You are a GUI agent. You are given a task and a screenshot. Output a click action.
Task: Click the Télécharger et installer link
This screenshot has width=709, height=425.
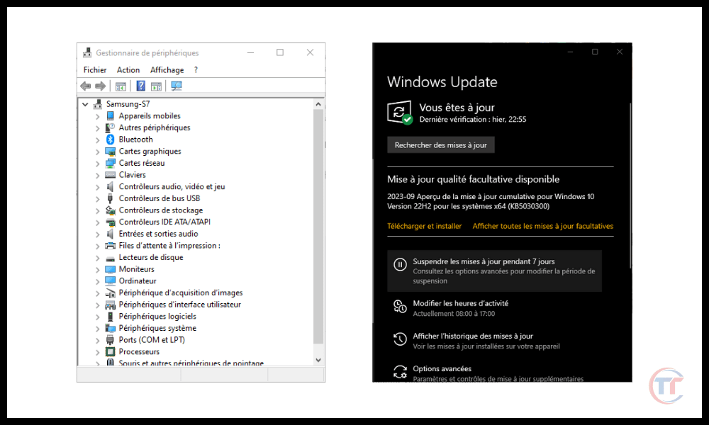click(425, 226)
